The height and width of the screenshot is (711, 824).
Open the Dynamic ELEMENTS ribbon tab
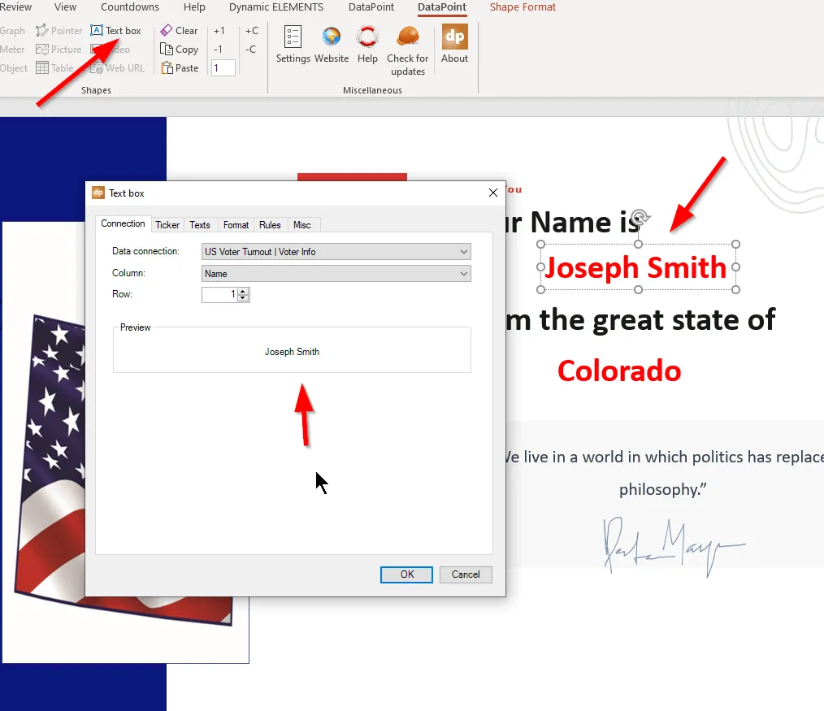coord(276,7)
